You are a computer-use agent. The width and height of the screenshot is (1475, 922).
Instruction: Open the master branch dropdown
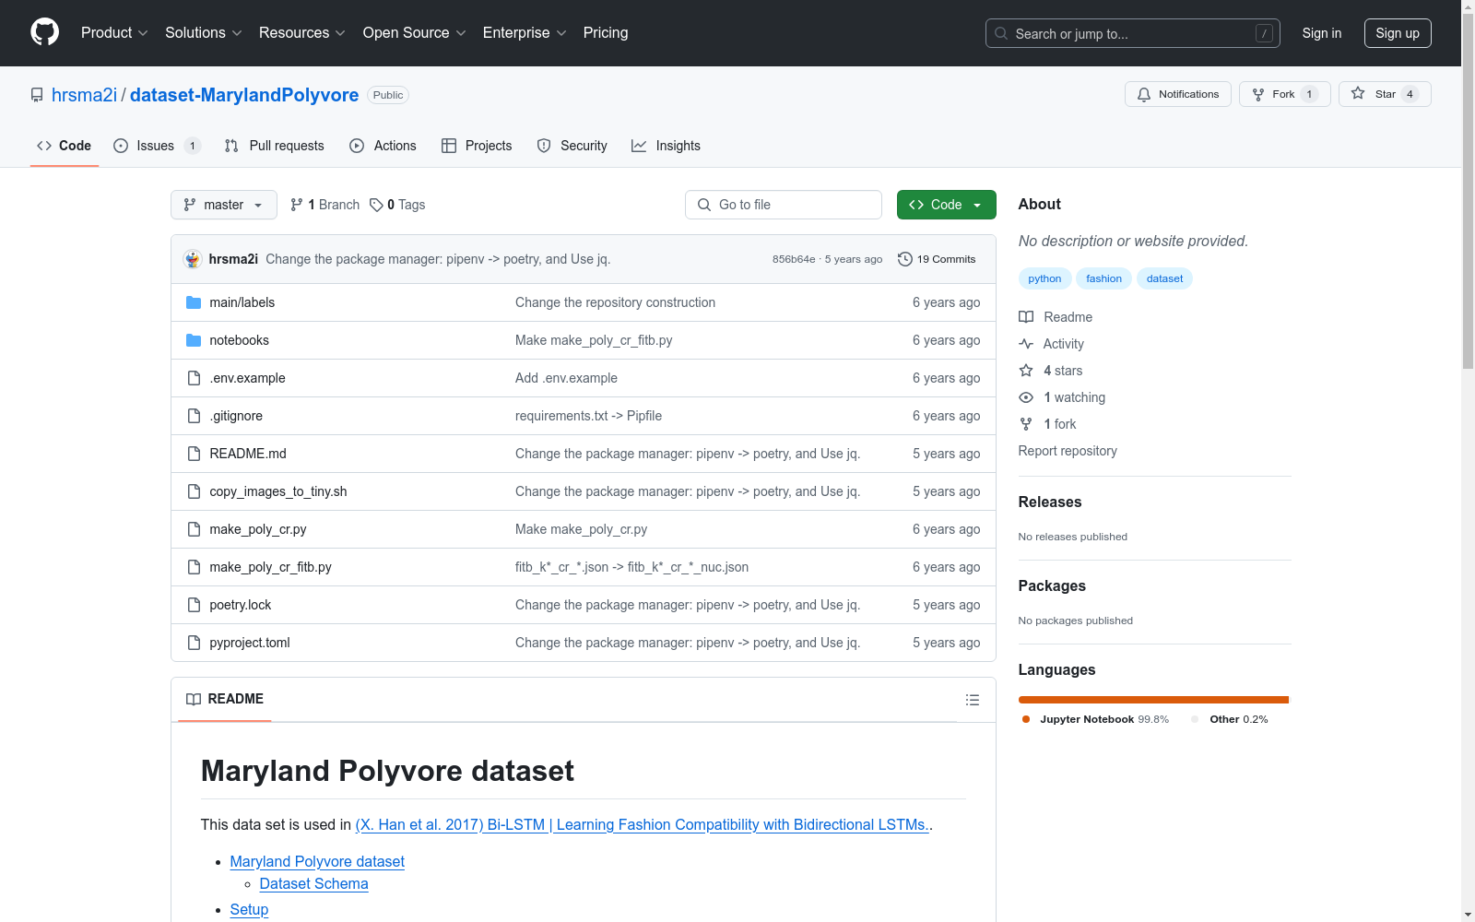click(x=224, y=205)
